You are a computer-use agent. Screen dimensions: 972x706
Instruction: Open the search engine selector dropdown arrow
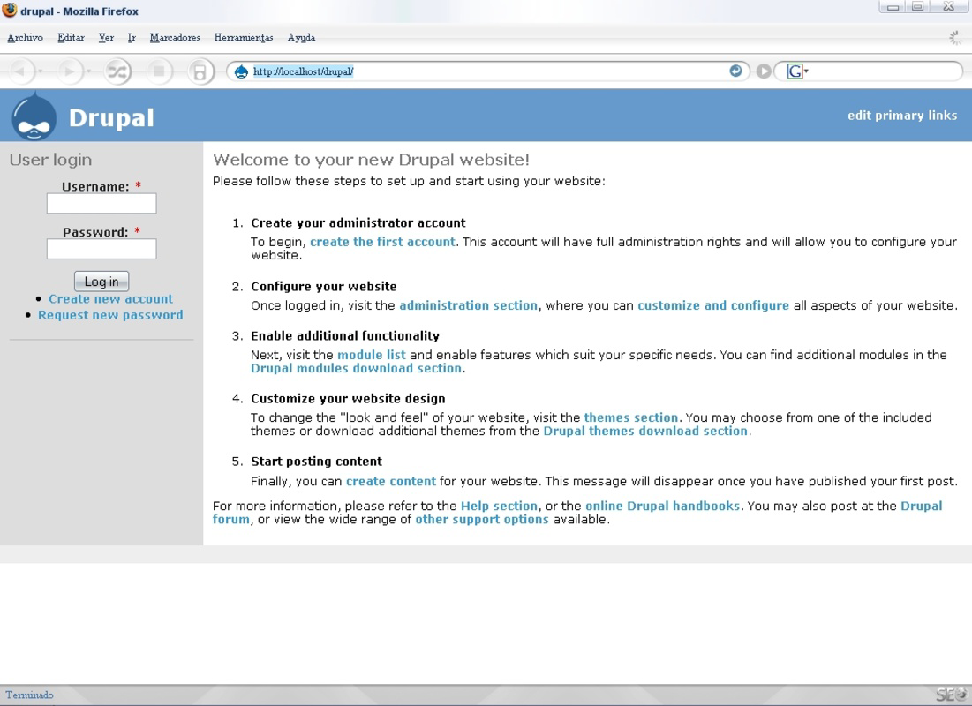[807, 71]
